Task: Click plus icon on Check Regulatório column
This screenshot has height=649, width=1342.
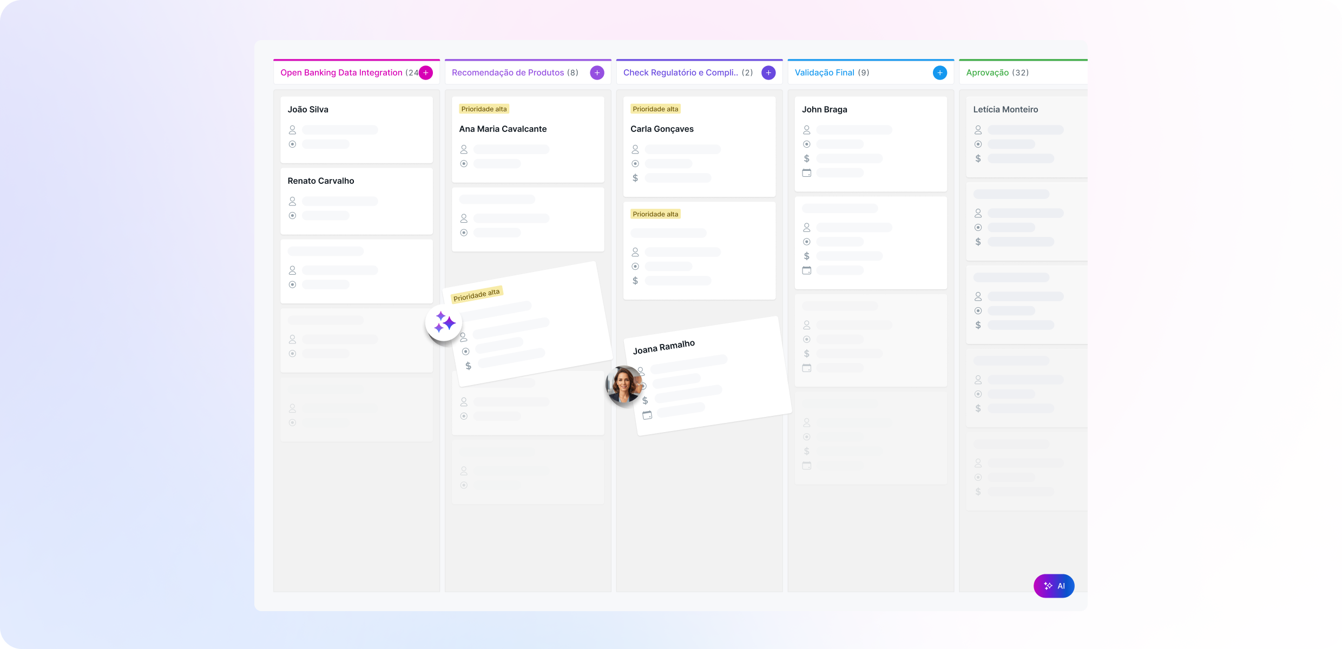Action: 768,72
